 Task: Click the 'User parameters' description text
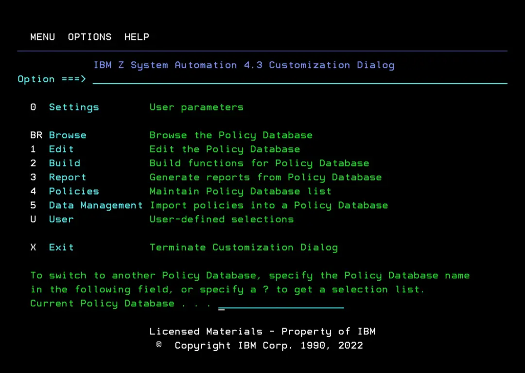pyautogui.click(x=196, y=107)
